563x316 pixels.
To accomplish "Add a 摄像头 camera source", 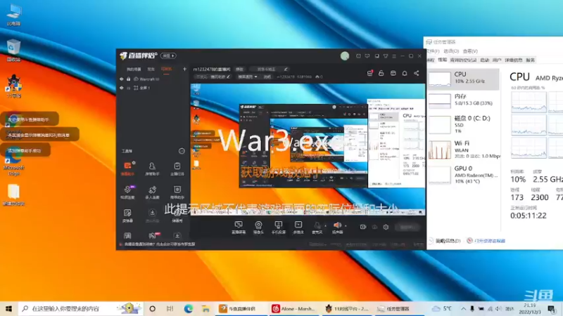I will click(x=258, y=227).
